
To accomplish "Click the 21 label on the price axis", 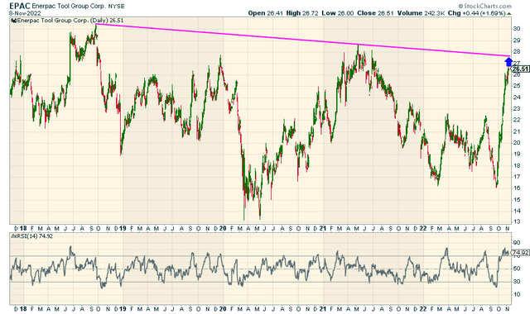I will [x=517, y=131].
